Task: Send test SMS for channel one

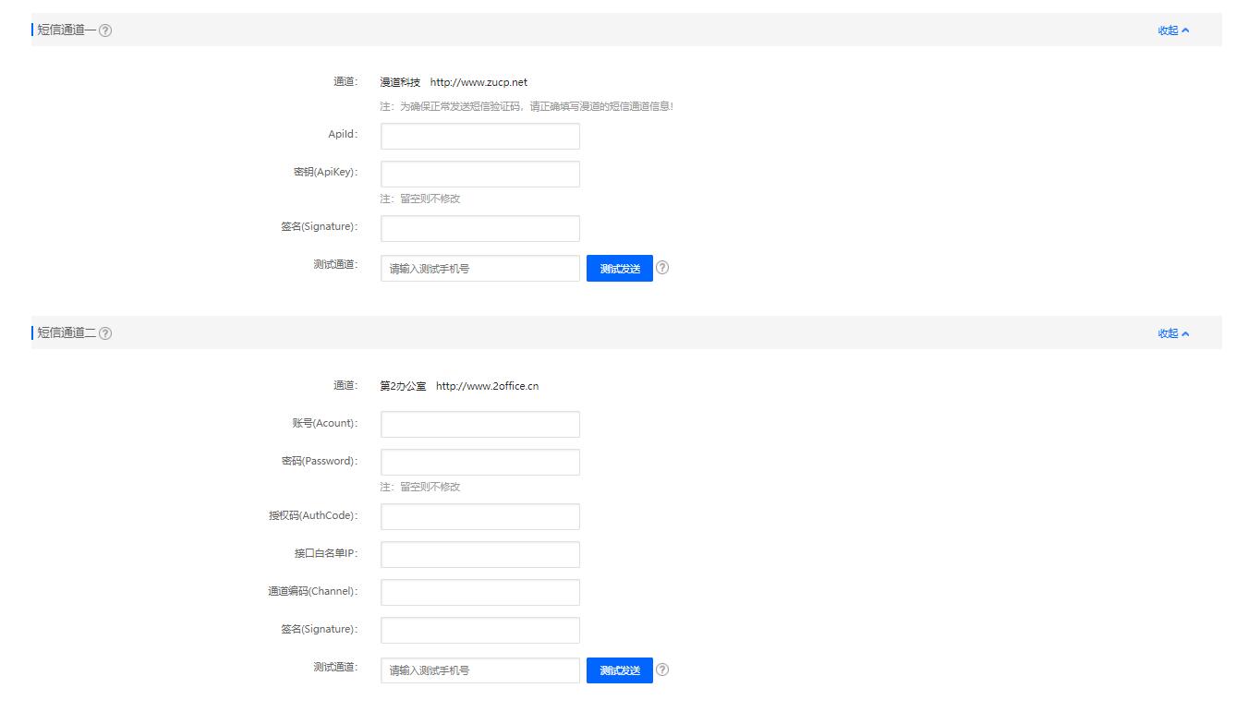Action: tap(620, 268)
